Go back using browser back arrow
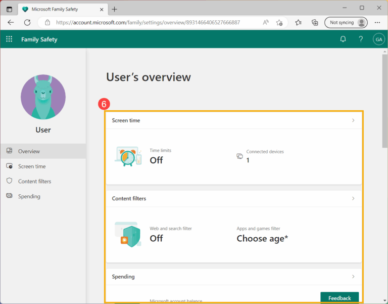This screenshot has height=304, width=388. tap(11, 22)
